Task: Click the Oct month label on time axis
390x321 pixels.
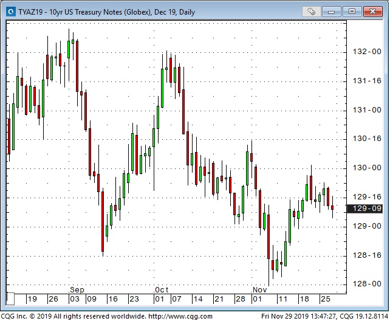Action: 162,289
